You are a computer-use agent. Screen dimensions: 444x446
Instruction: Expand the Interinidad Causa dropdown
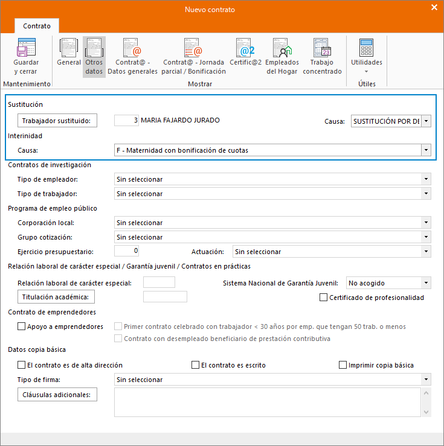pyautogui.click(x=426, y=150)
